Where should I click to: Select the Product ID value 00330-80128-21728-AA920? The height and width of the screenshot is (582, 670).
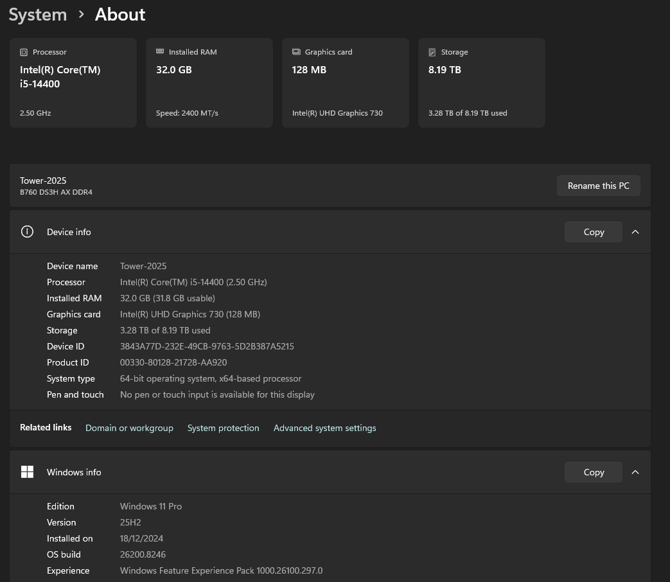pyautogui.click(x=173, y=362)
